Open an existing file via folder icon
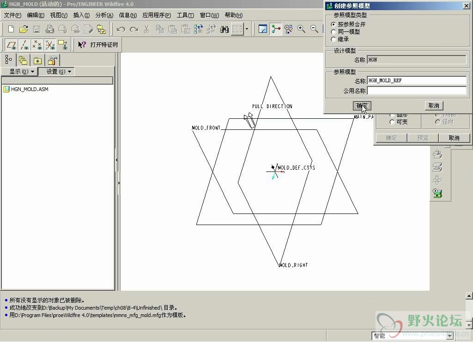This screenshot has width=473, height=342. (24, 29)
